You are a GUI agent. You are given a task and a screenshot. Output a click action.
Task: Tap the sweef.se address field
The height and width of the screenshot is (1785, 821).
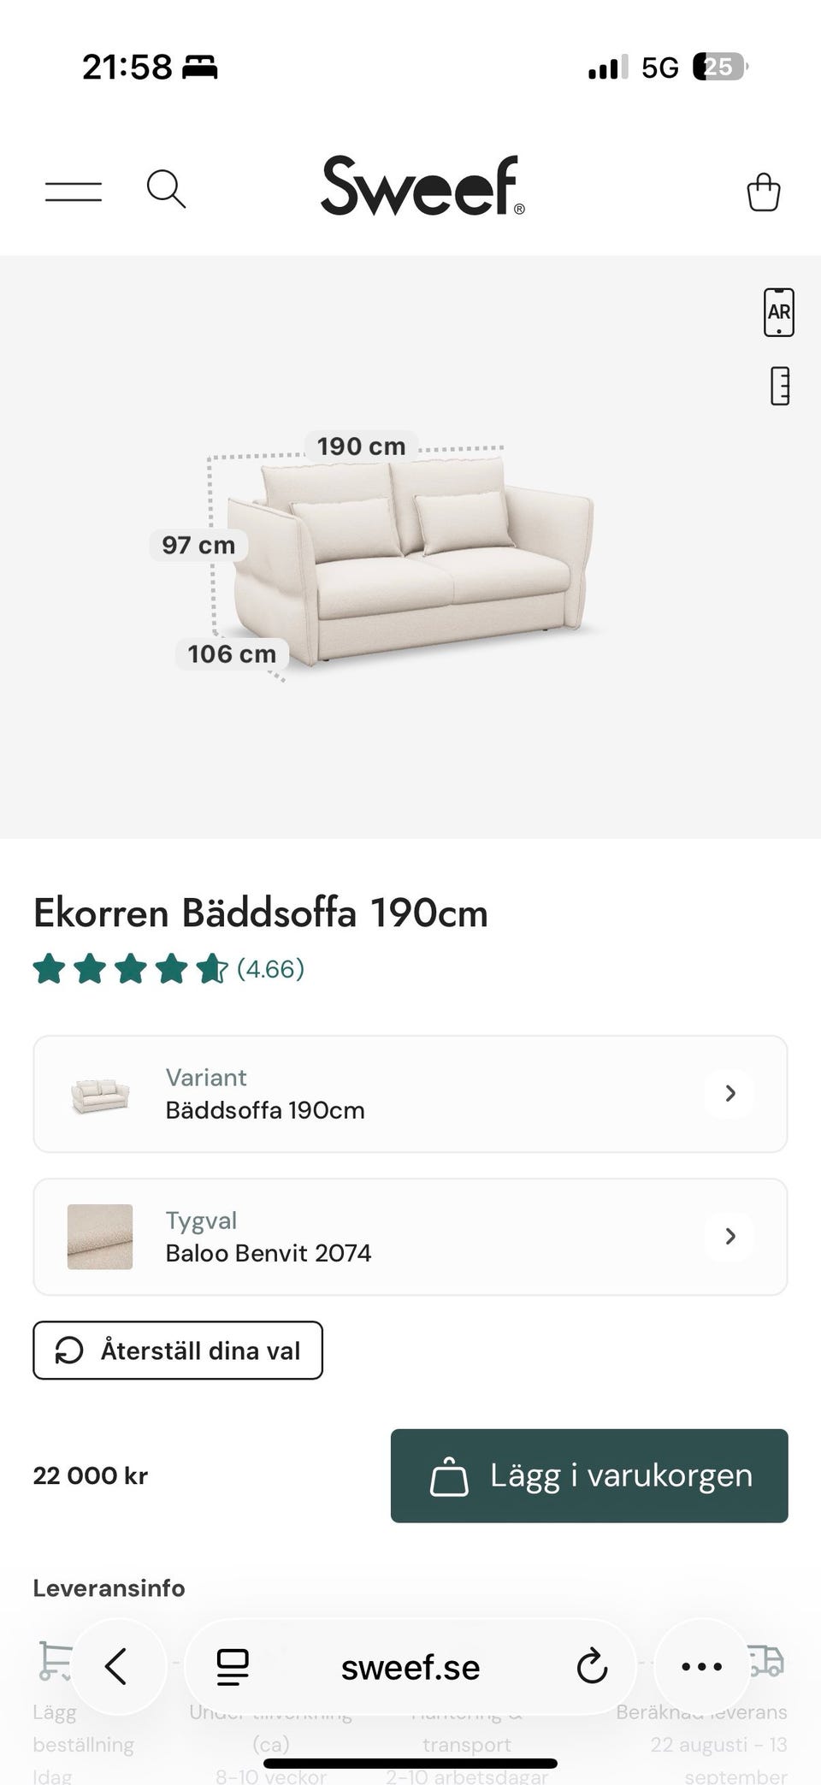click(410, 1667)
